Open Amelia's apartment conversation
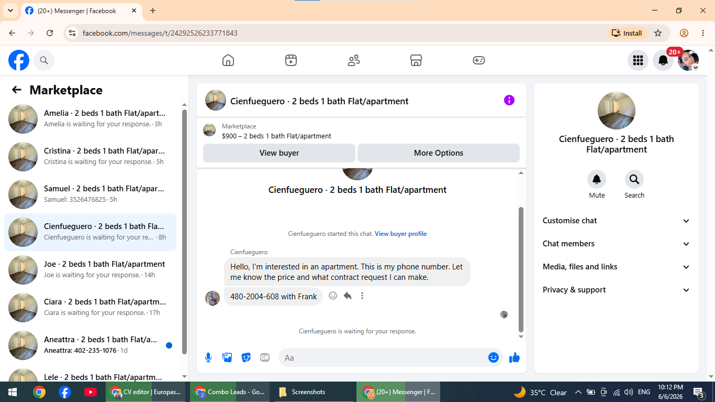Viewport: 715px width, 402px height. pos(91,119)
